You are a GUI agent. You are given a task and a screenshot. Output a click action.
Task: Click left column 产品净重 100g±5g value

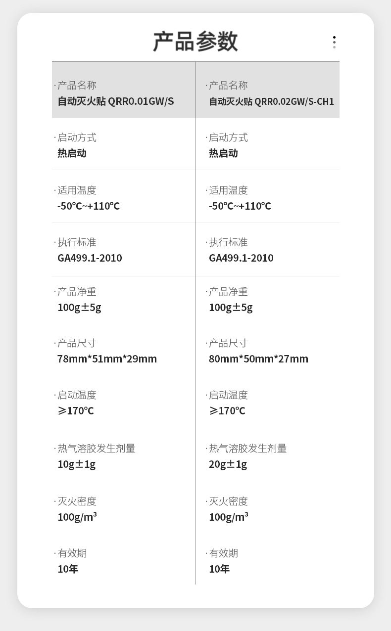click(x=79, y=308)
